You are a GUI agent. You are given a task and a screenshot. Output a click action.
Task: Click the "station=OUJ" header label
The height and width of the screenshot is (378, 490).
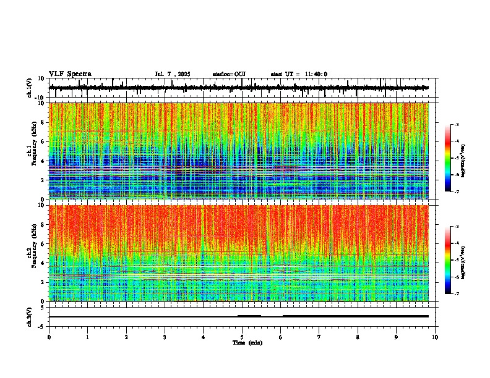(229, 74)
